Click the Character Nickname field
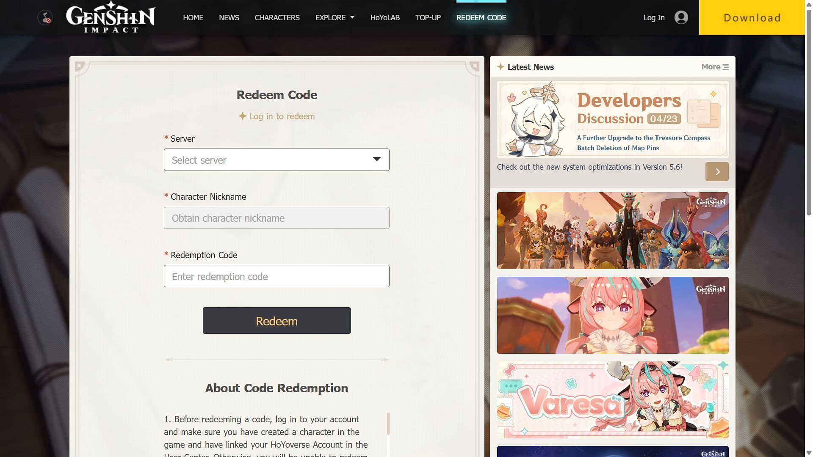813x457 pixels. point(277,218)
